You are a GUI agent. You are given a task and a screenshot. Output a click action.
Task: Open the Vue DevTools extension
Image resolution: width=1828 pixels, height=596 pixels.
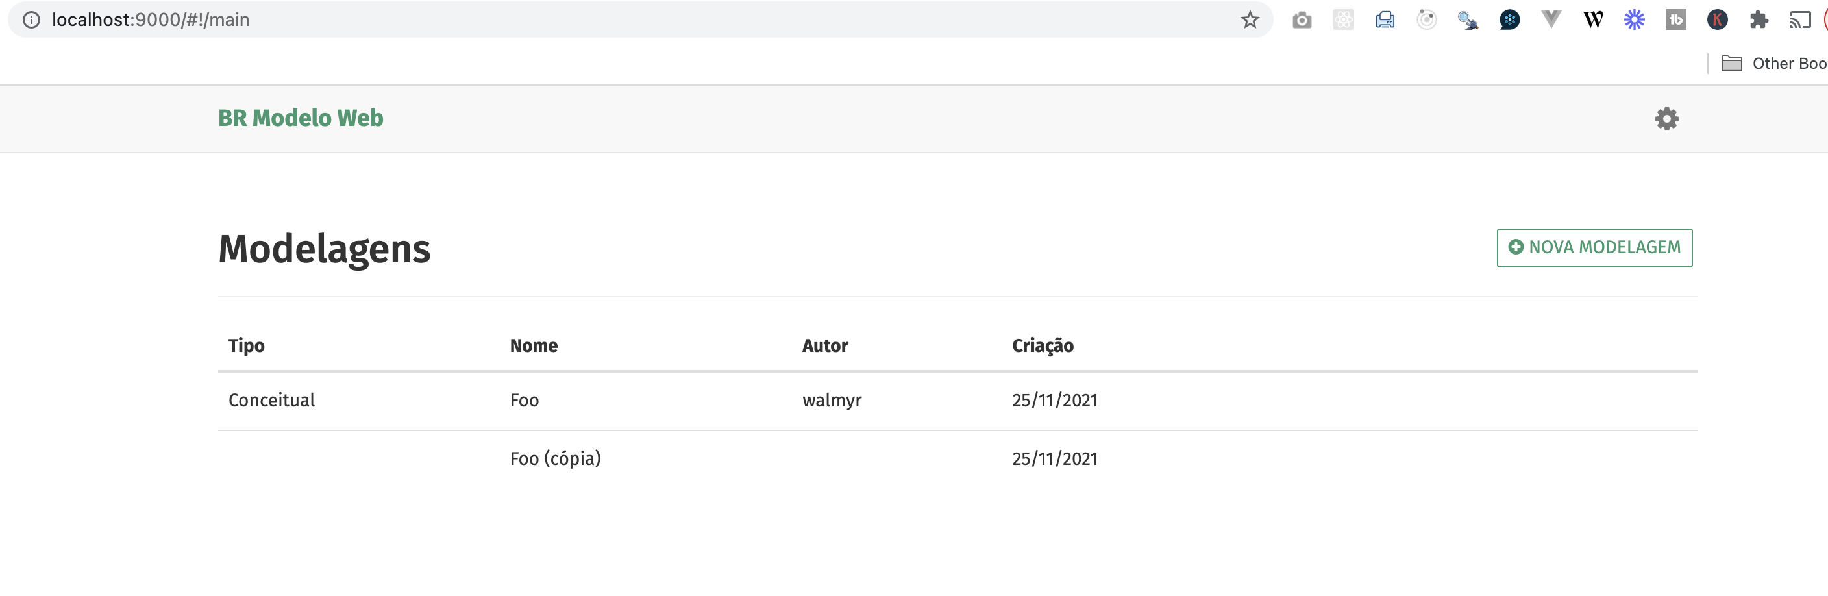(1551, 19)
